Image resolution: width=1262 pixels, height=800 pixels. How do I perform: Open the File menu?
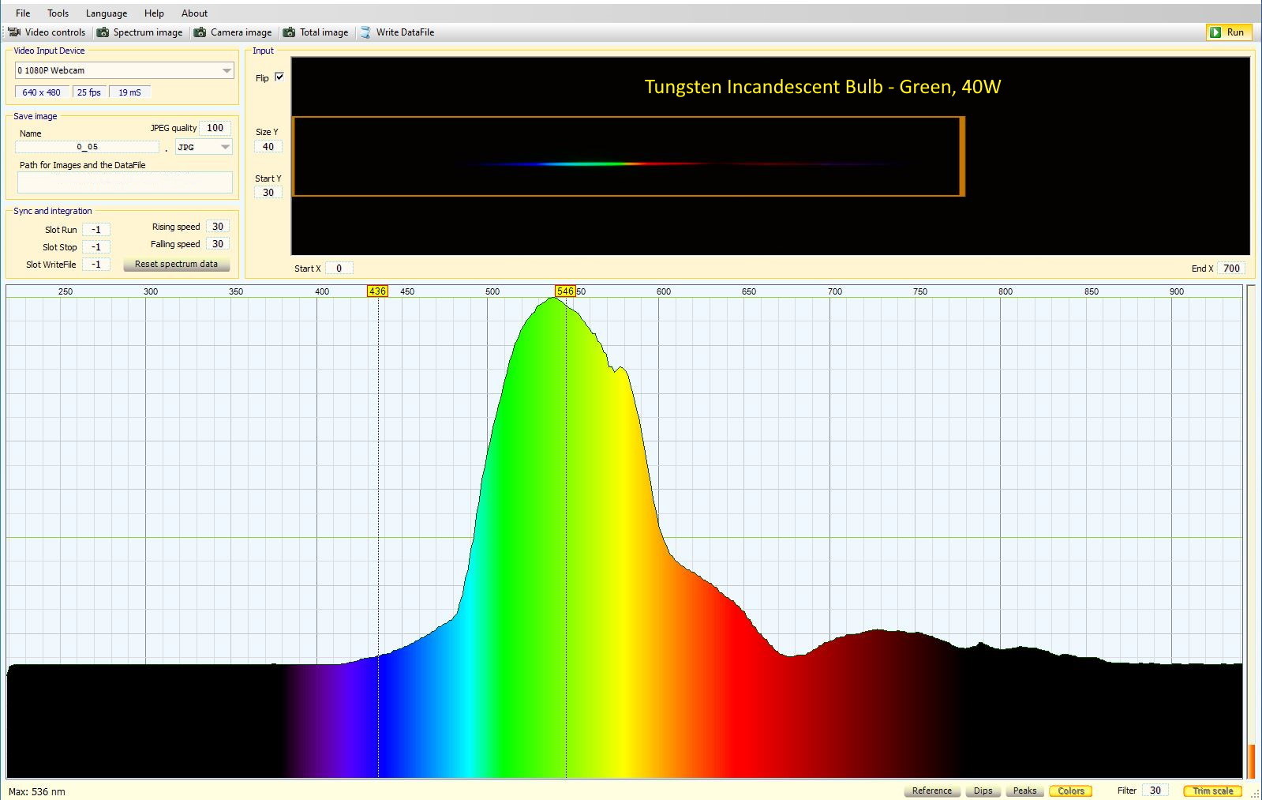point(23,13)
